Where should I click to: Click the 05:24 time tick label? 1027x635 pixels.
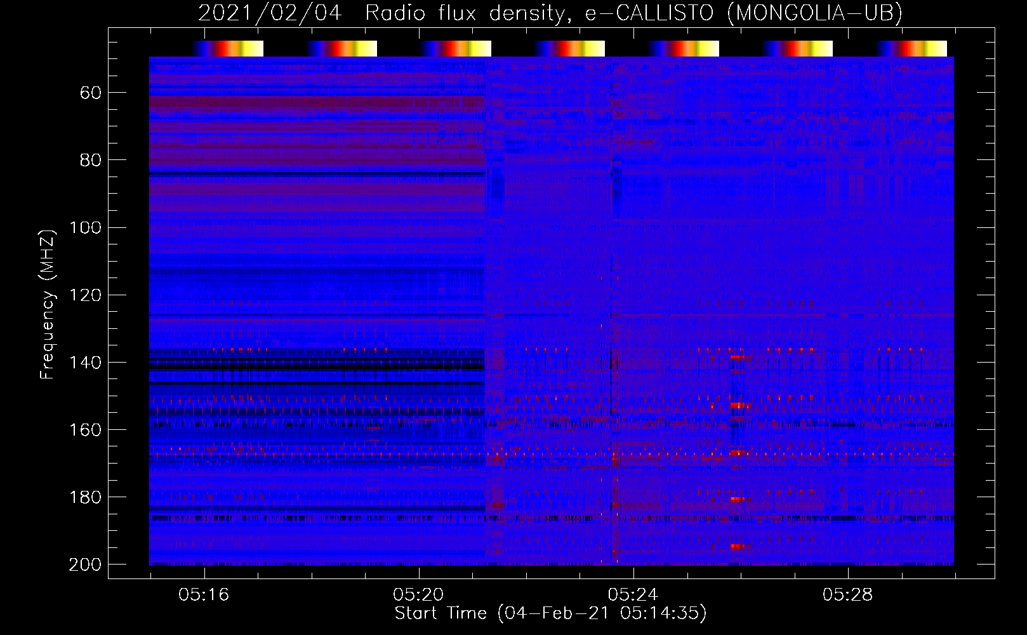click(633, 595)
